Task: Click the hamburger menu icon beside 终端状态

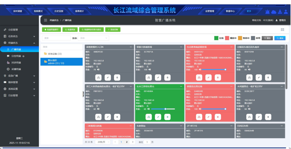Action: coord(45,20)
